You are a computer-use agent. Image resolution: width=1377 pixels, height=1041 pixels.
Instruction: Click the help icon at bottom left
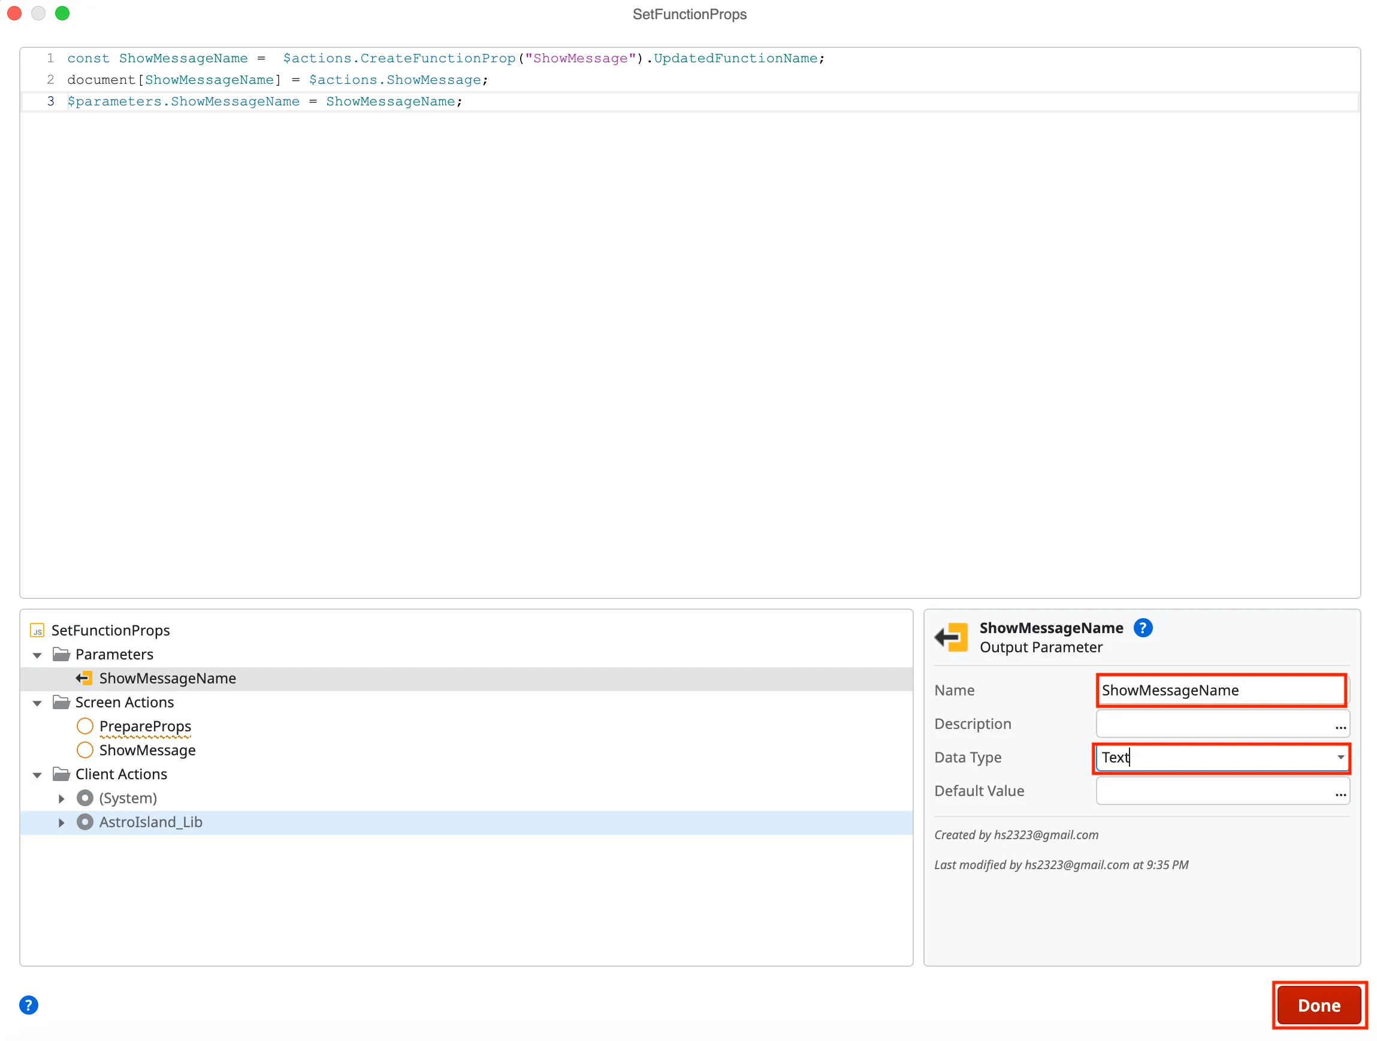[29, 1005]
